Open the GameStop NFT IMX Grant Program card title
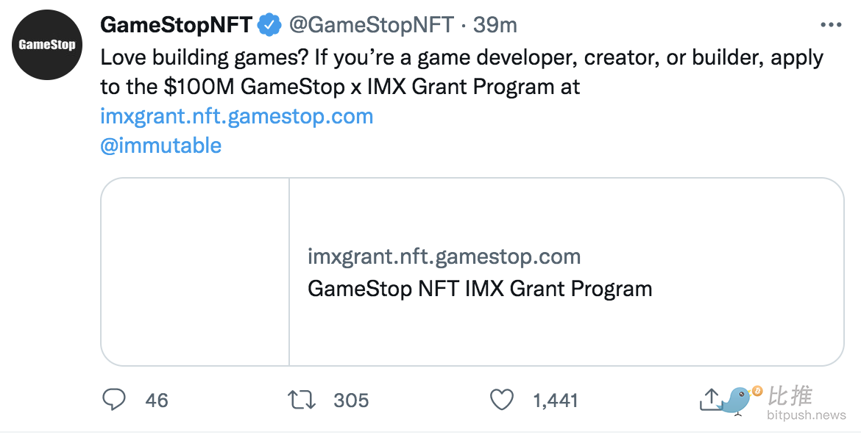 coord(480,289)
